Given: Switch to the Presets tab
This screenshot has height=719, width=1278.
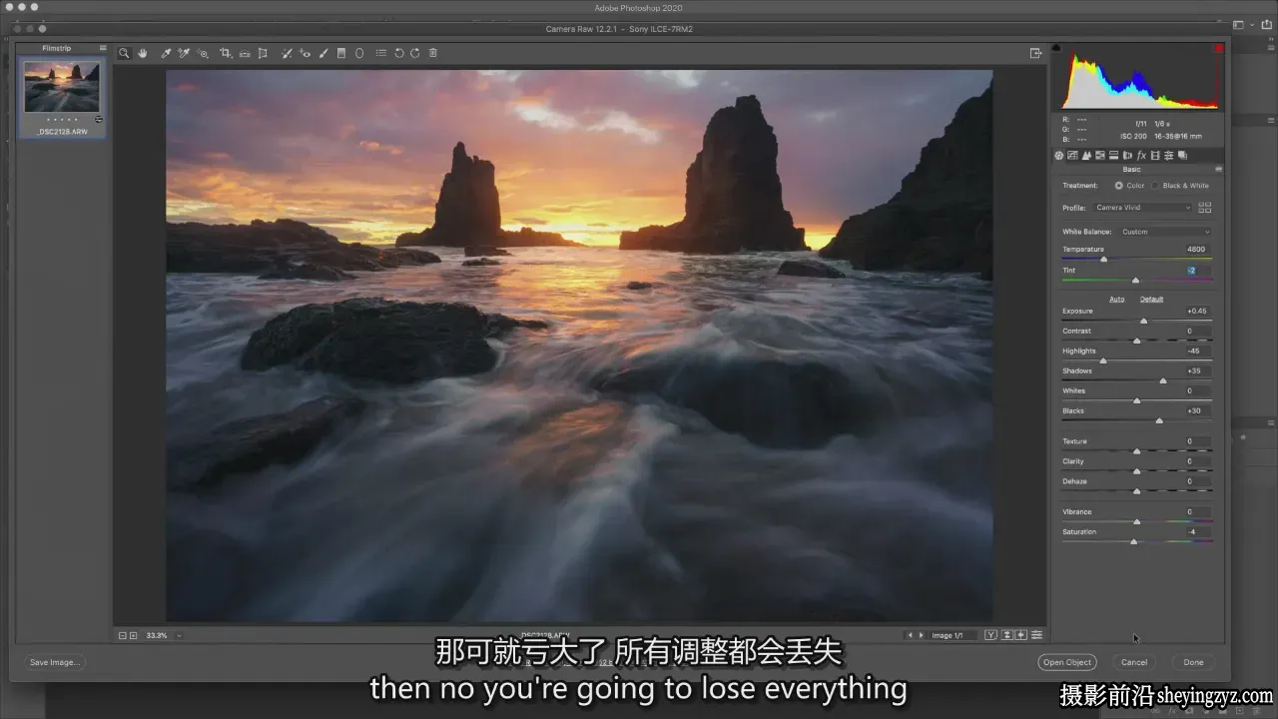Looking at the screenshot, I should pyautogui.click(x=1168, y=156).
